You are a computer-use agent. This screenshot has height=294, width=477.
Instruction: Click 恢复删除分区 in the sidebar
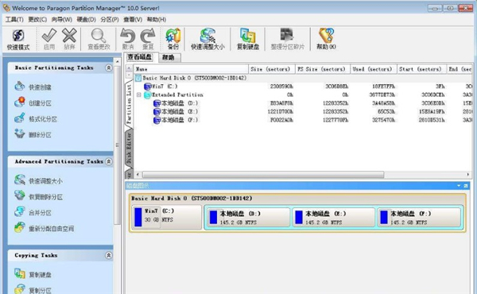(x=38, y=196)
